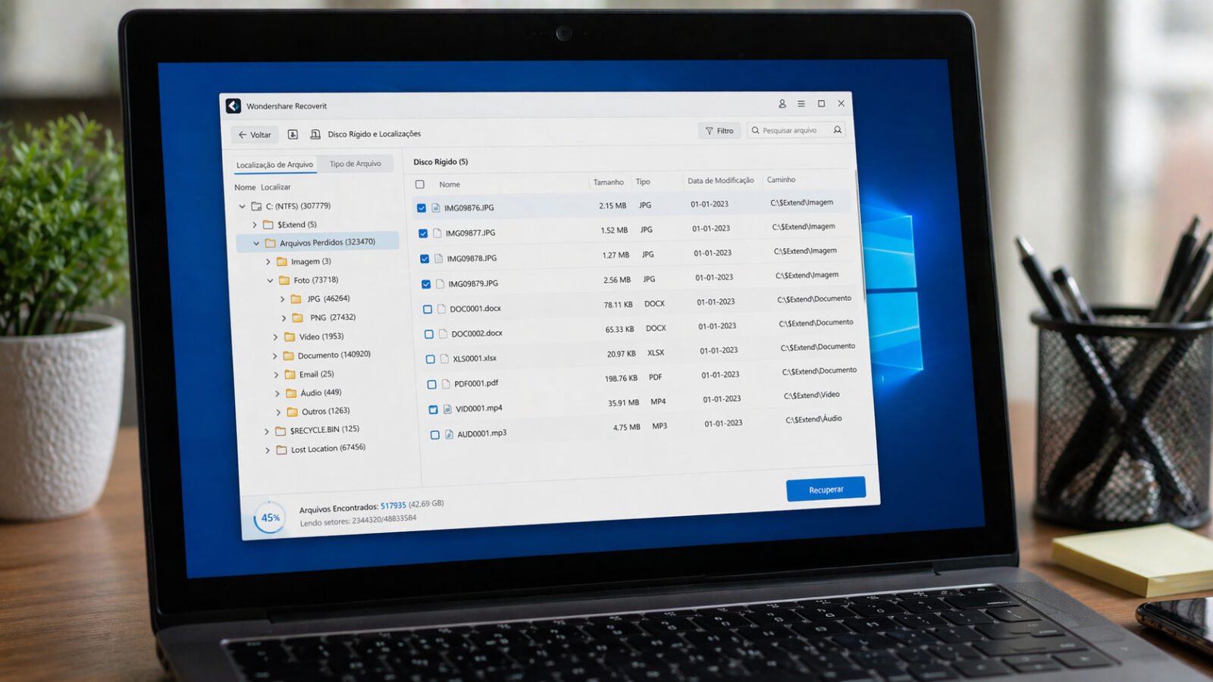
Task: Select the Localização de Arquivo tab
Action: pyautogui.click(x=274, y=164)
